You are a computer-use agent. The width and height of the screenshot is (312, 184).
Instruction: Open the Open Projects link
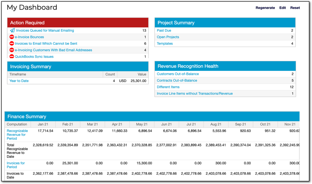[168, 37]
